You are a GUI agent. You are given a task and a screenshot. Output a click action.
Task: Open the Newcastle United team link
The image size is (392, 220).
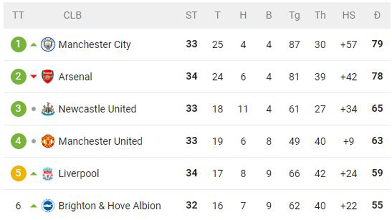pos(97,109)
